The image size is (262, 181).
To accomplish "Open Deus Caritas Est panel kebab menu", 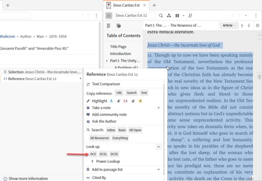I will click(256, 16).
